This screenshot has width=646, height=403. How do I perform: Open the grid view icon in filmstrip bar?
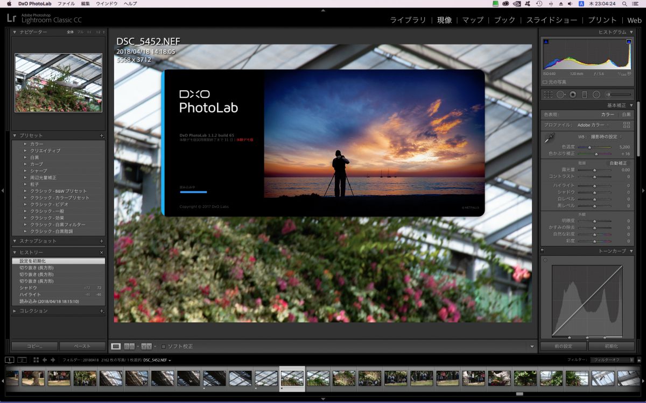click(36, 359)
